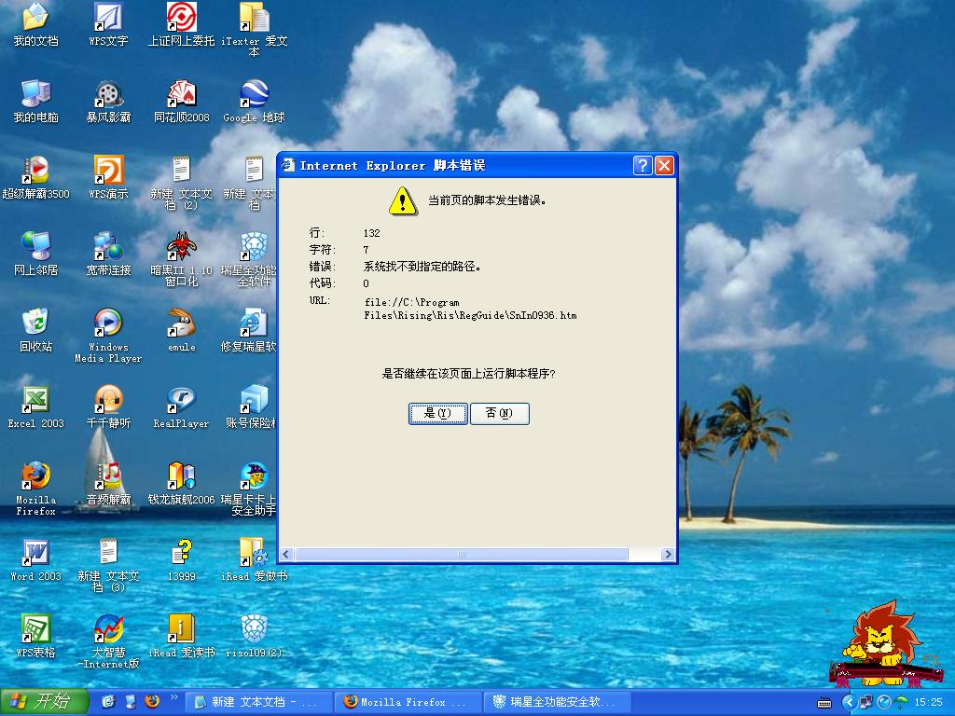Click the Rising lion mascot on desktop
955x716 pixels.
pos(885,643)
